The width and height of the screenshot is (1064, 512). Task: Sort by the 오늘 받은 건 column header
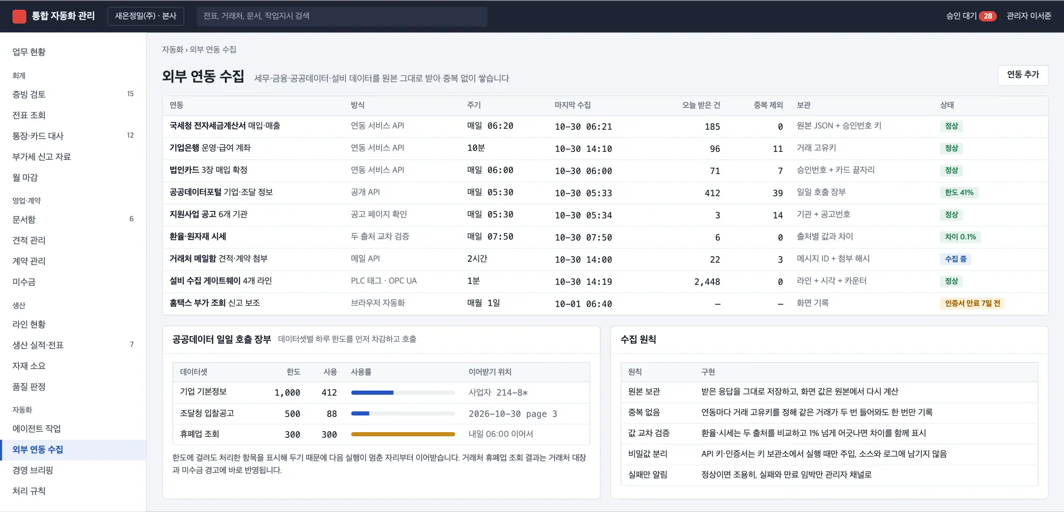click(701, 105)
